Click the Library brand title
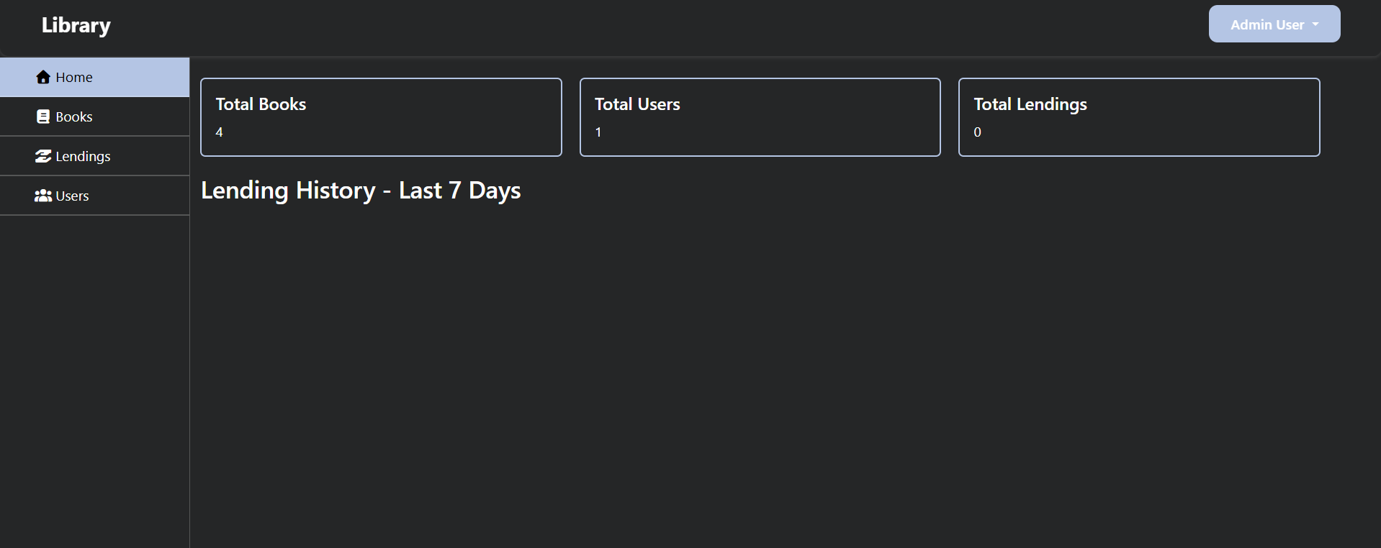 76,25
